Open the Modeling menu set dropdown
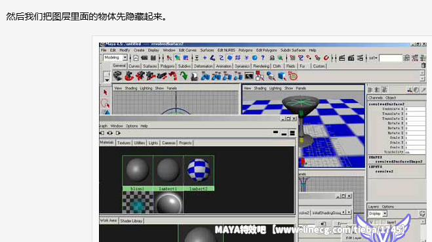 point(115,58)
